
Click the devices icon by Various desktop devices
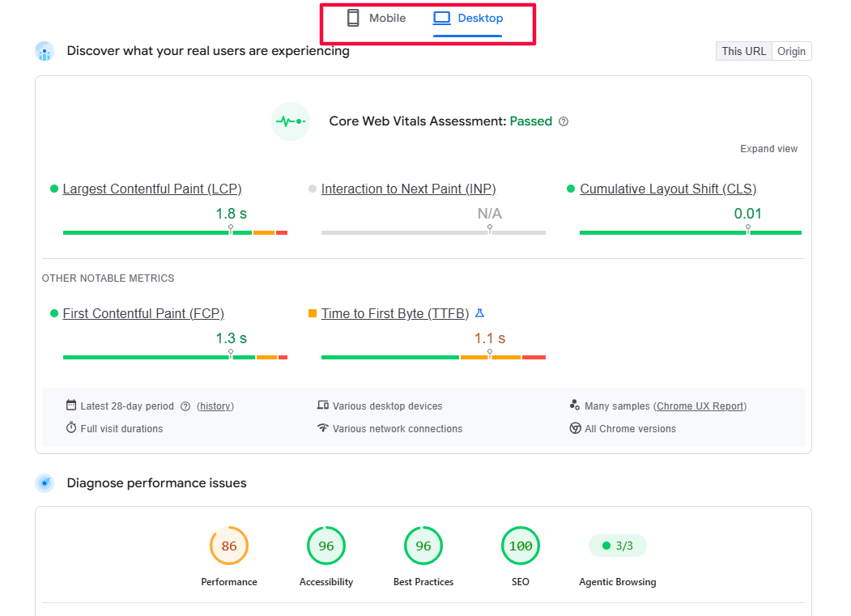(x=323, y=405)
